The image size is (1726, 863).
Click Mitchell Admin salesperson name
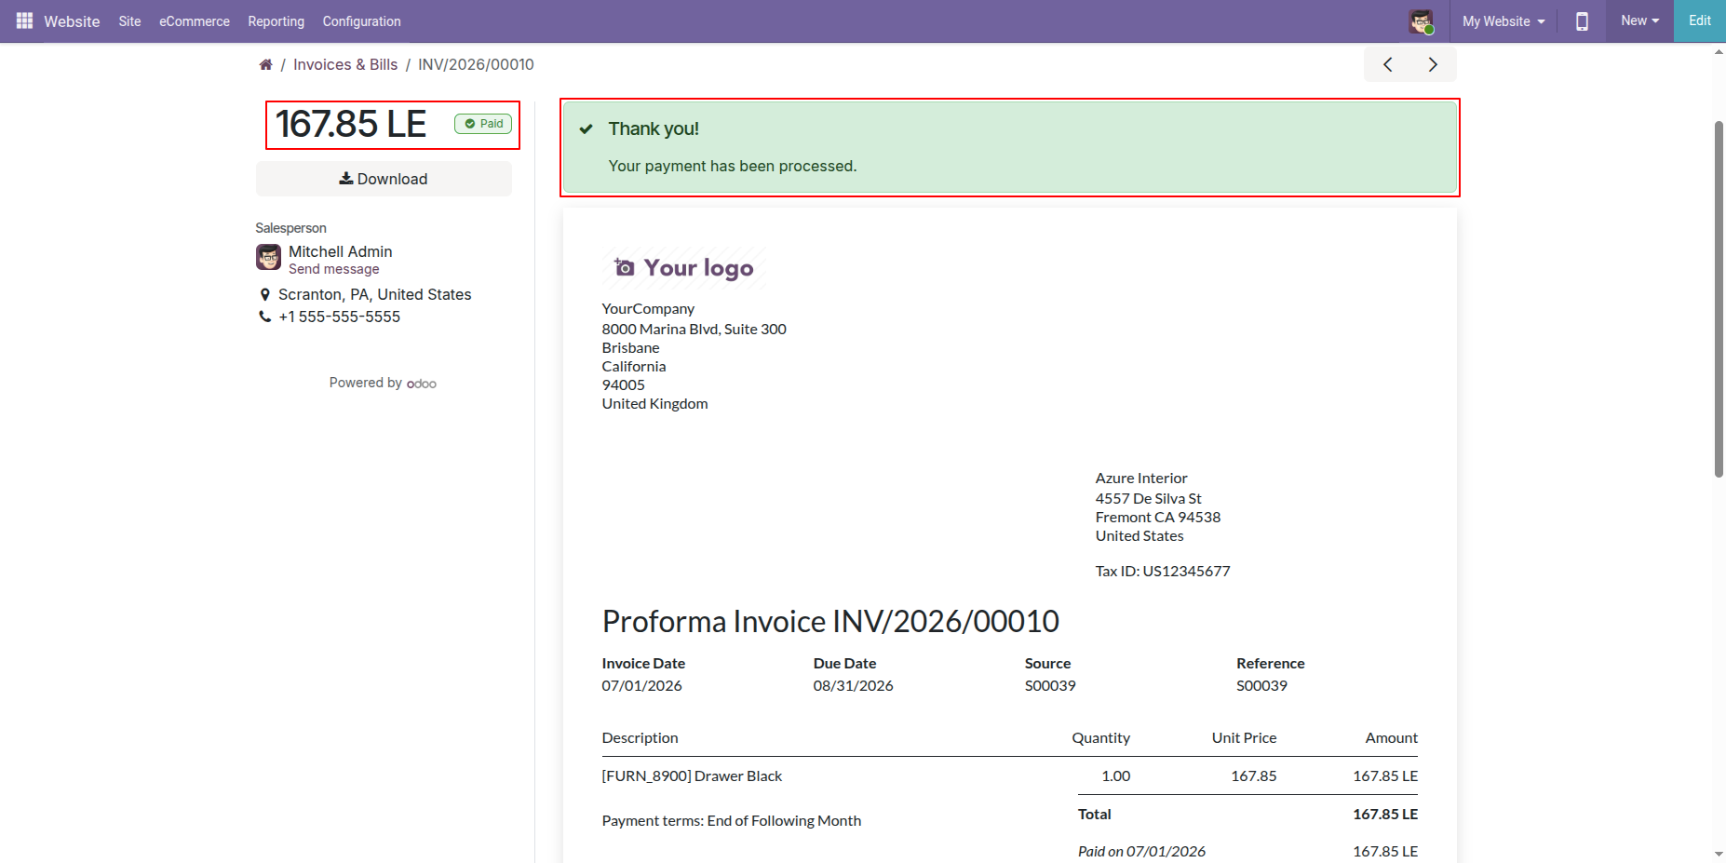(341, 251)
